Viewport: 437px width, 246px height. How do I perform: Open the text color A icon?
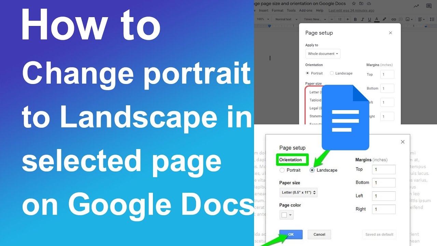[377, 19]
